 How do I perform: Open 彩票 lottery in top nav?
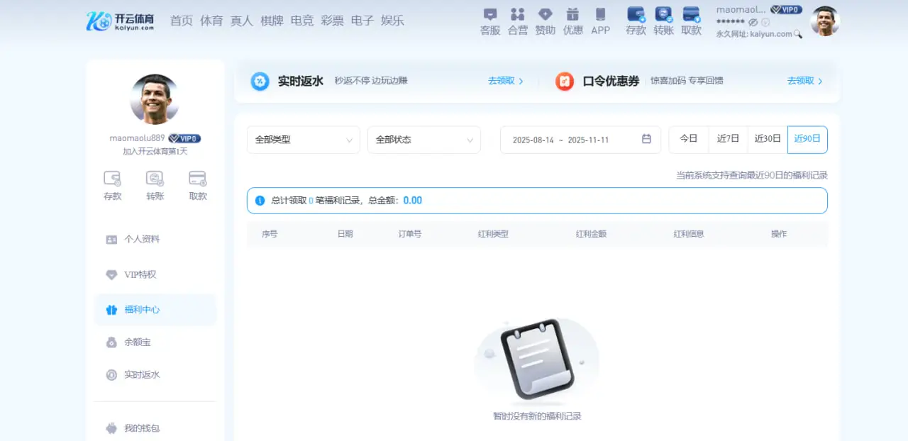click(x=332, y=21)
